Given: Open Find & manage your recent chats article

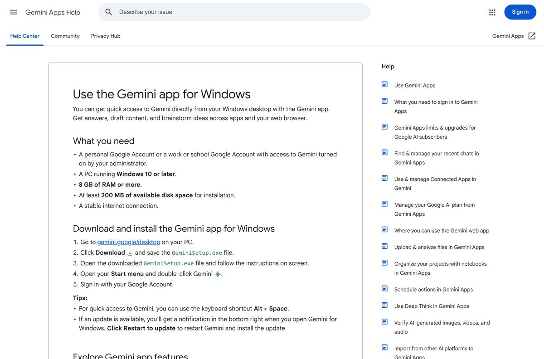Looking at the screenshot, I should (437, 158).
